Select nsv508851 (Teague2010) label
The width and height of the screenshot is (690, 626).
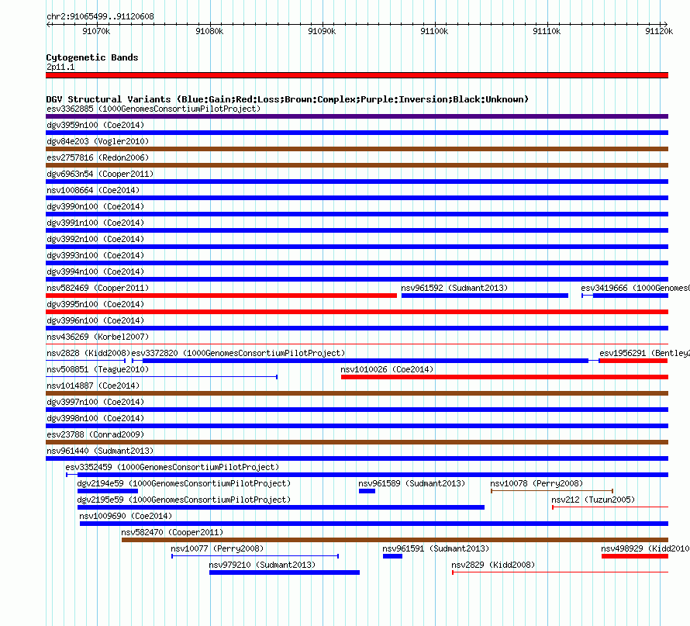98,369
